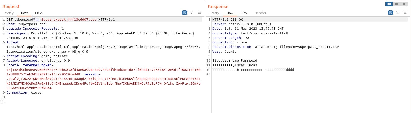Click the Response panel title

click(218, 7)
